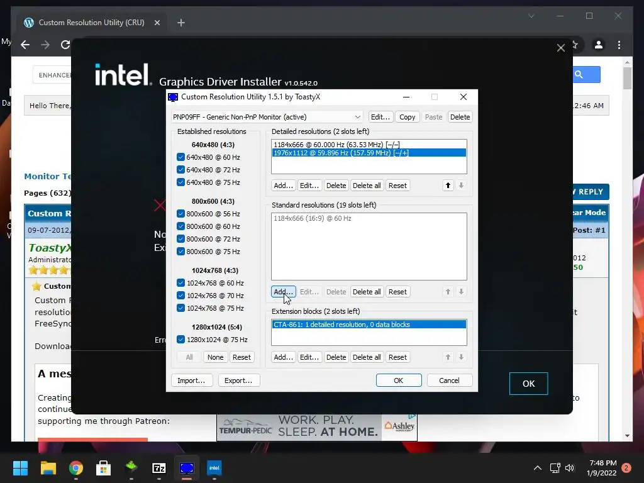Select None for established resolutions

pyautogui.click(x=215, y=357)
